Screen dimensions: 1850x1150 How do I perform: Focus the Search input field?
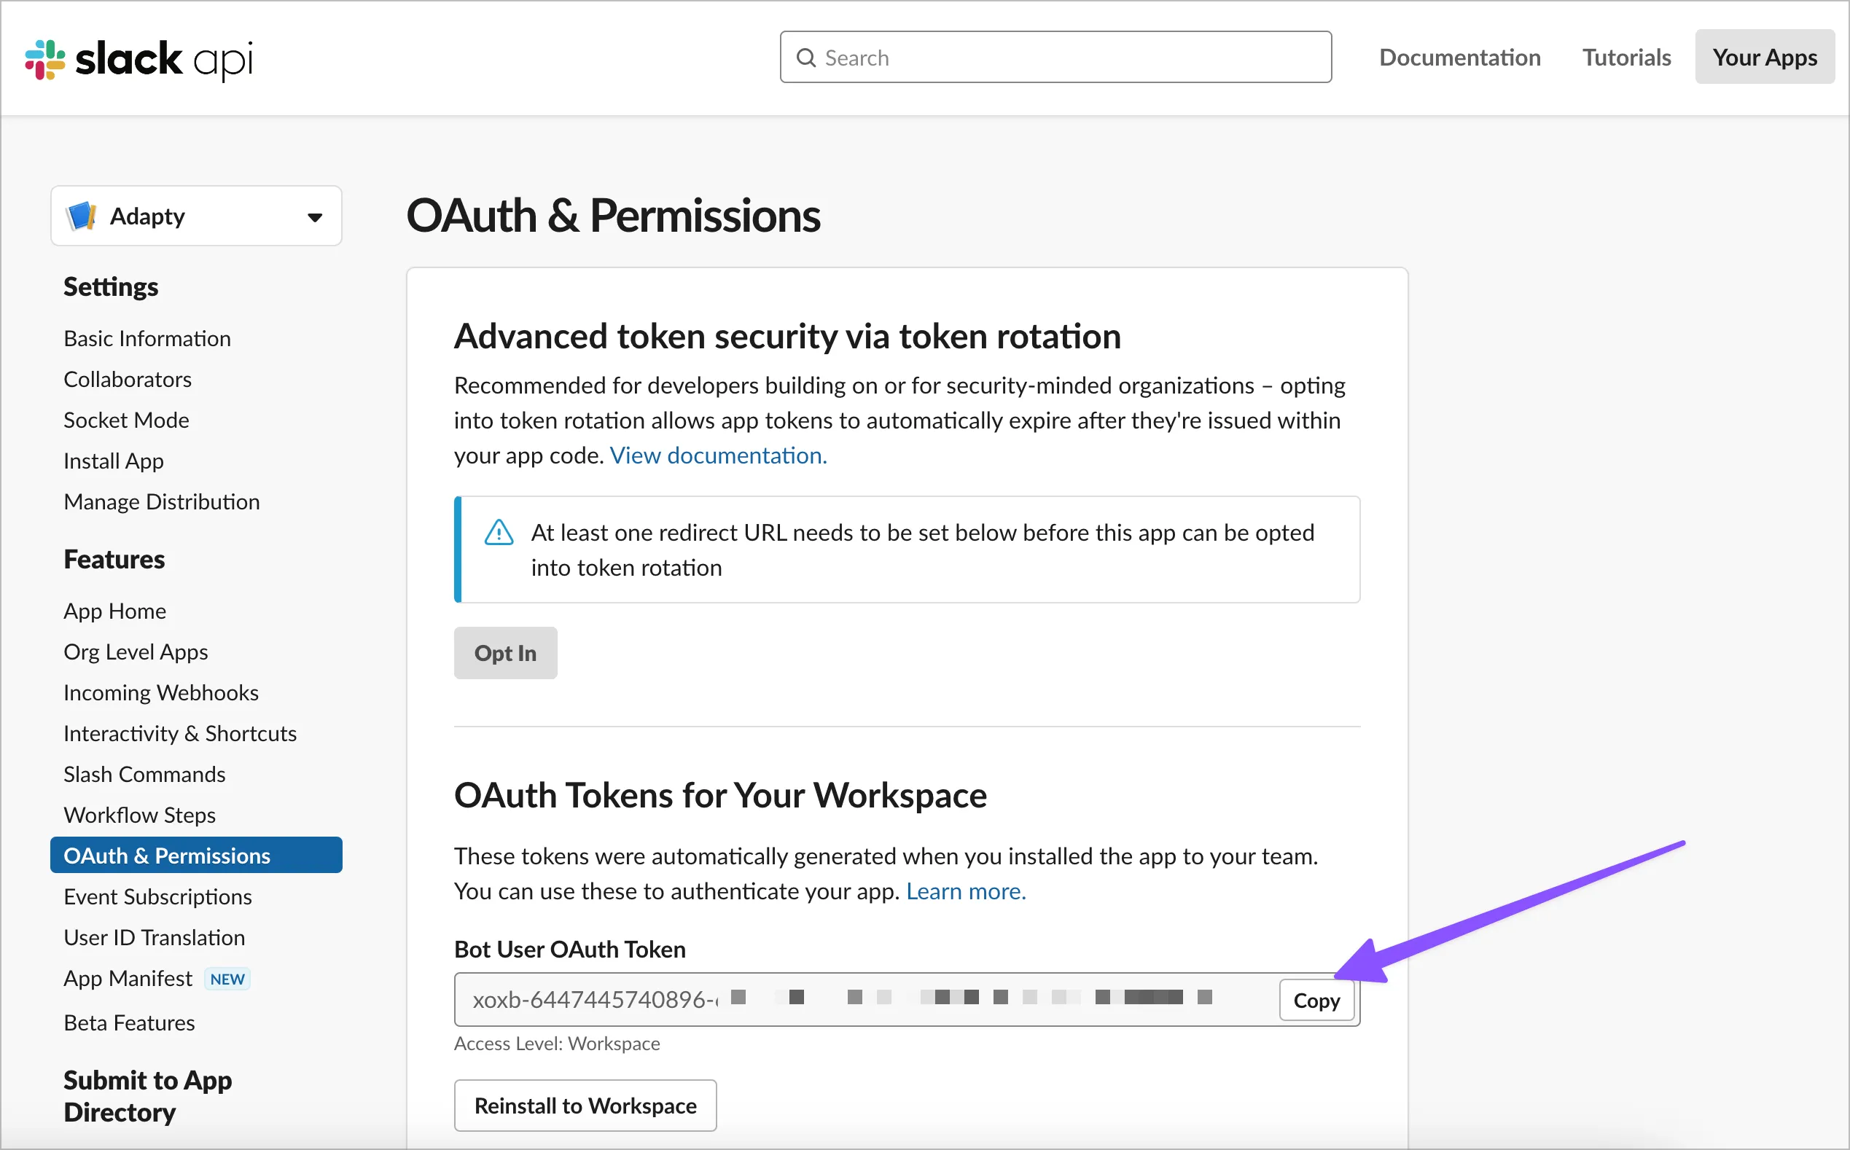pos(1065,58)
